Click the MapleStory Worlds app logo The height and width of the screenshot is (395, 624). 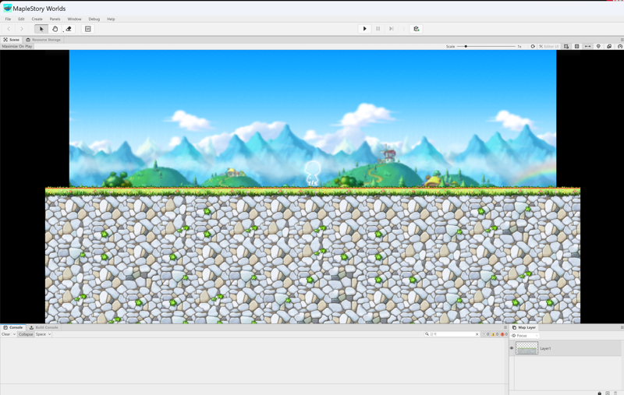7,8
